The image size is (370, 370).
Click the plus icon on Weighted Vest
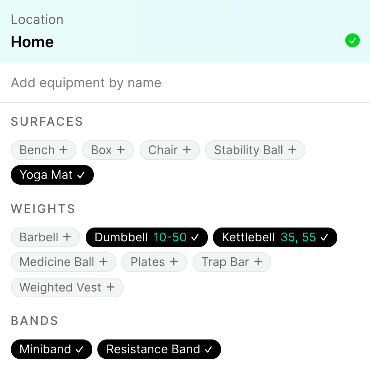pyautogui.click(x=110, y=287)
